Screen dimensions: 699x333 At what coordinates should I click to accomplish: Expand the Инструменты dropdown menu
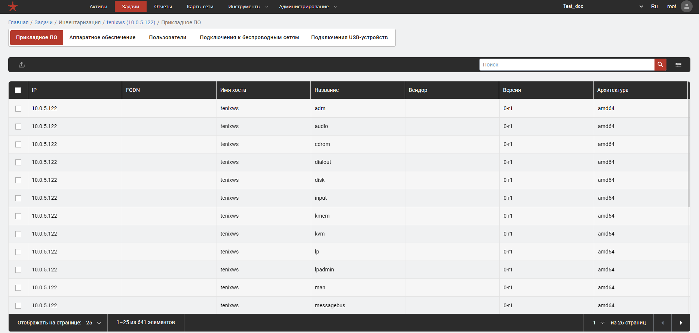click(x=248, y=7)
